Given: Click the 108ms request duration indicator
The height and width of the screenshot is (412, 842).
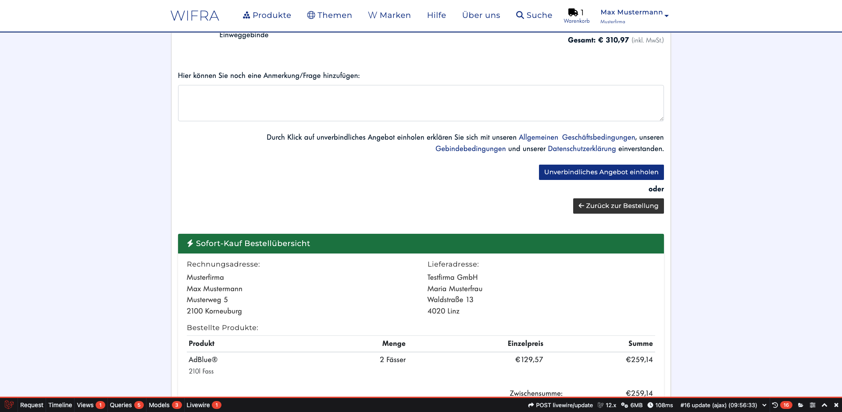Looking at the screenshot, I should 660,405.
